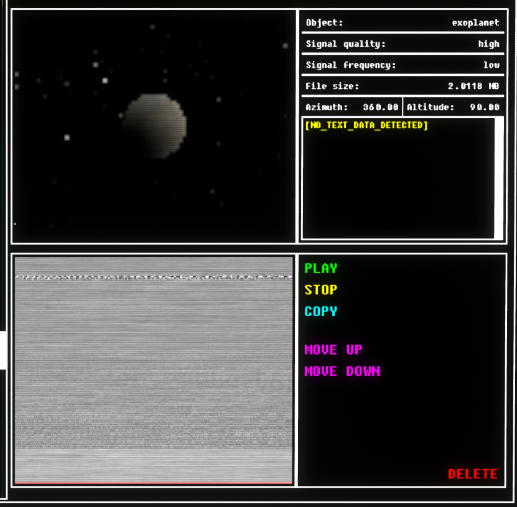Click the exoplanet in the signal image
Viewport: 517px width, 507px height.
pyautogui.click(x=154, y=126)
